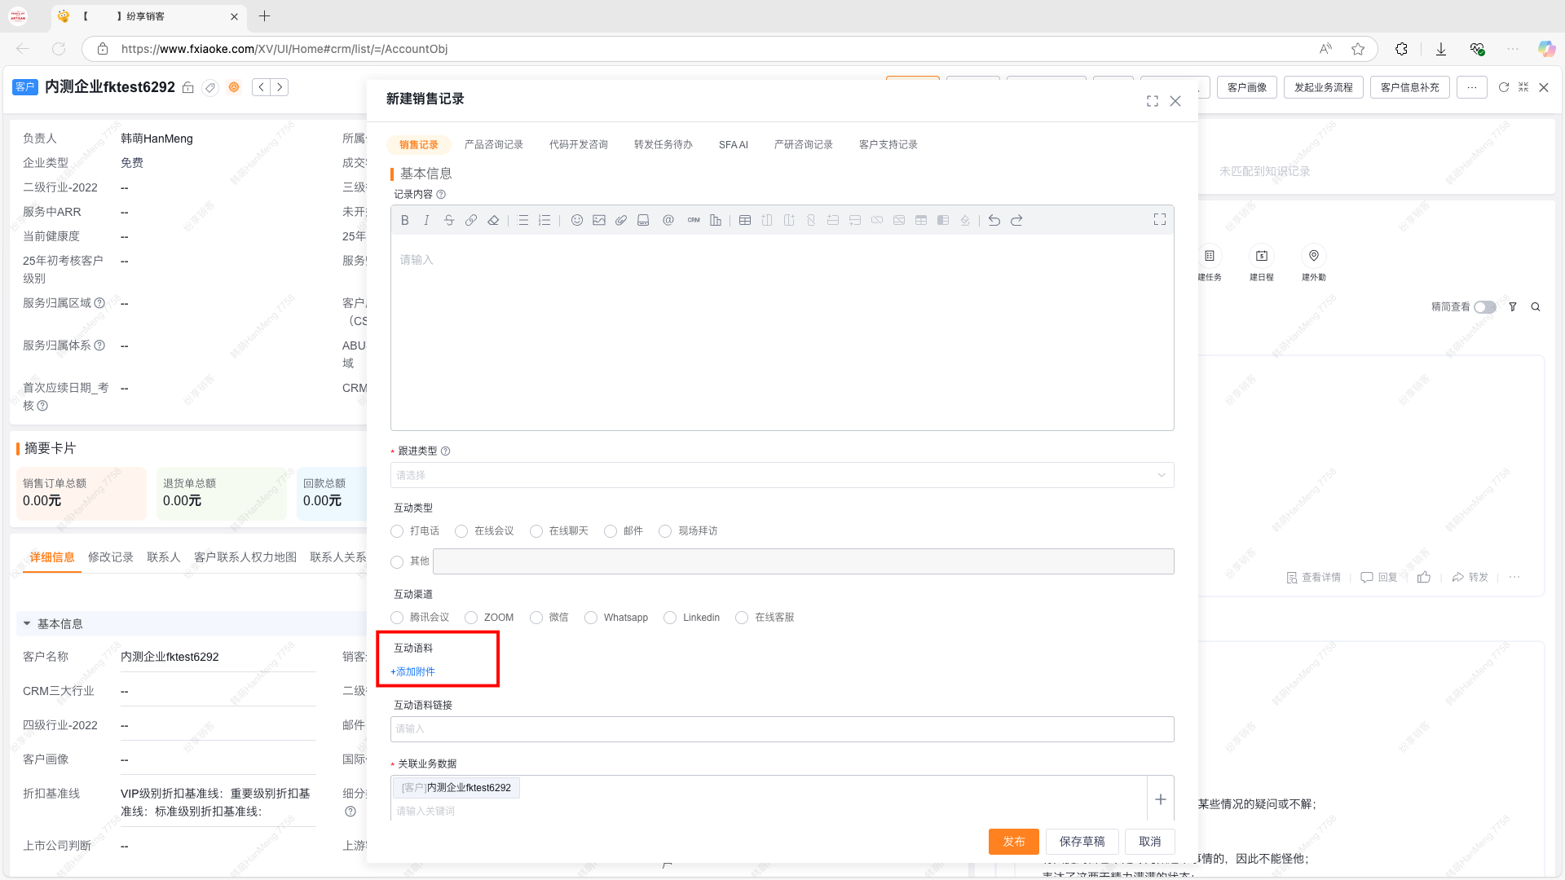
Task: Select the 现场拜访 radio option
Action: coord(665,531)
